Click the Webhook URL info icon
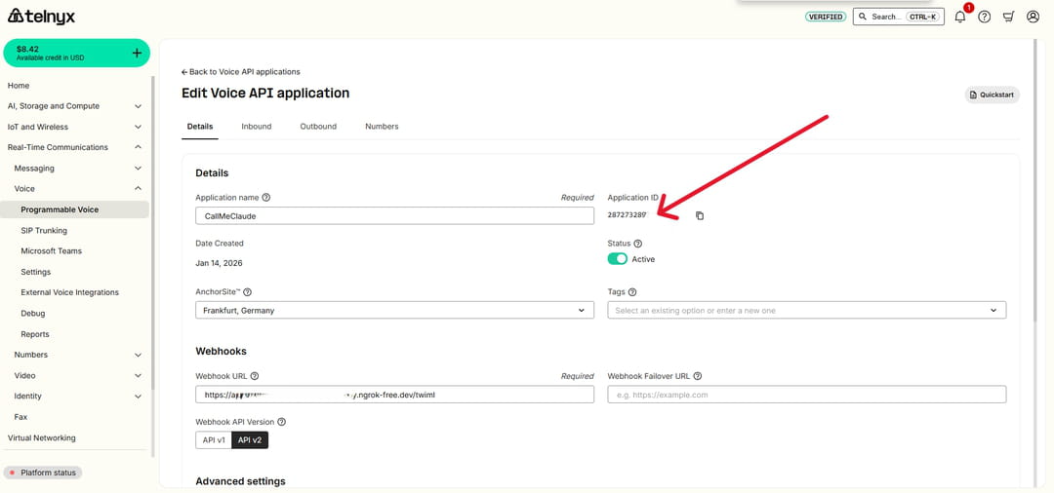The height and width of the screenshot is (493, 1054). tap(255, 376)
